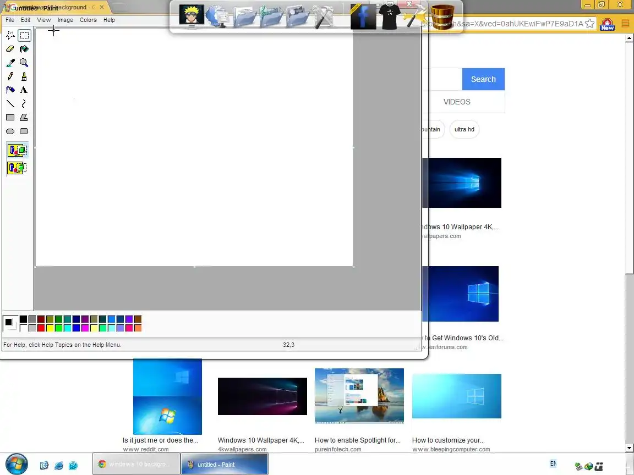Image resolution: width=634 pixels, height=475 pixels.
Task: Pick the magenta color swatch
Action: [85, 328]
